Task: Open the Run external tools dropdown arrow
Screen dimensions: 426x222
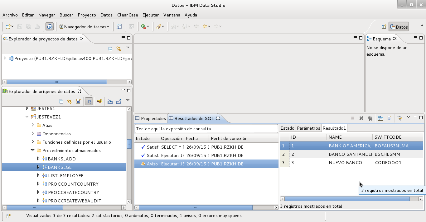Action: [x=148, y=27]
